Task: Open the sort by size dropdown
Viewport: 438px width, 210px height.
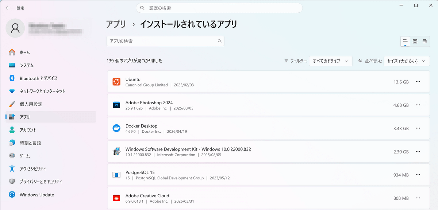Action: click(x=406, y=61)
